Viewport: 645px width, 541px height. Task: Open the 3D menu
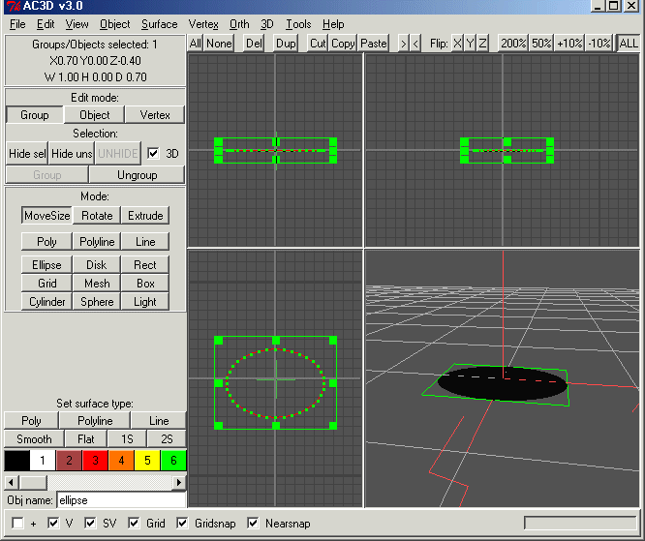pos(266,24)
